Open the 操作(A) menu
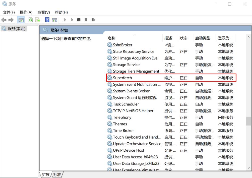This screenshot has width=252, height=178. point(26,12)
